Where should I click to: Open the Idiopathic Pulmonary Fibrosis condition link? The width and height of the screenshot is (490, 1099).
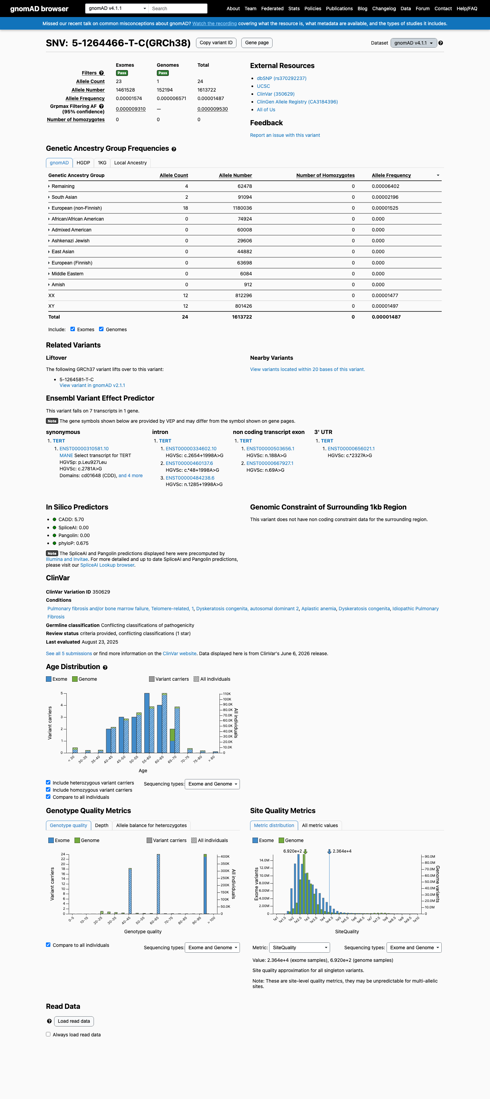click(x=243, y=613)
